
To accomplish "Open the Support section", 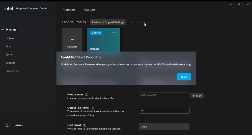I will tap(10, 63).
